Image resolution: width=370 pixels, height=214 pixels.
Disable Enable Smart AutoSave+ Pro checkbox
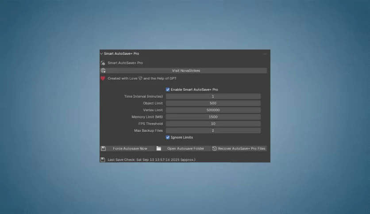coord(168,90)
